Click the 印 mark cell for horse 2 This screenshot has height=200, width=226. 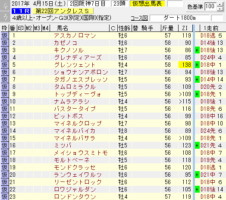pyautogui.click(x=21, y=43)
